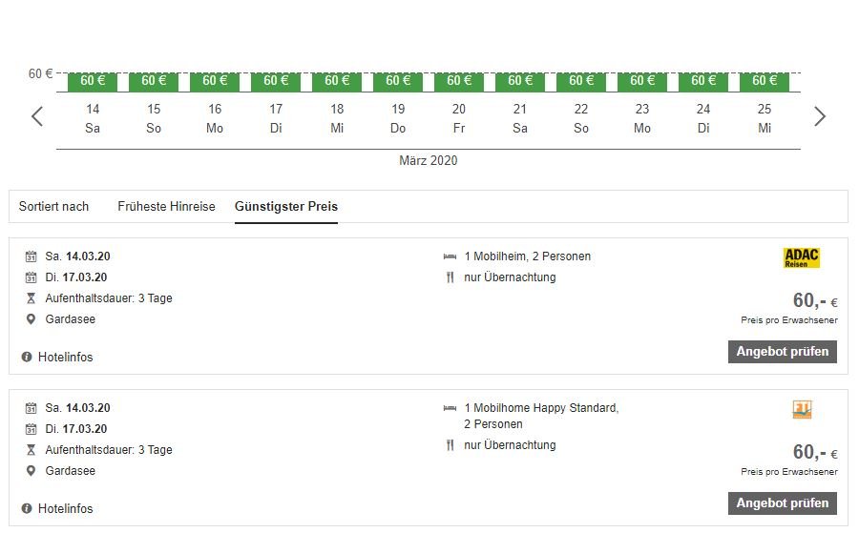
Task: Pick the 60 € bar above Fr 20
Action: pyautogui.click(x=459, y=81)
